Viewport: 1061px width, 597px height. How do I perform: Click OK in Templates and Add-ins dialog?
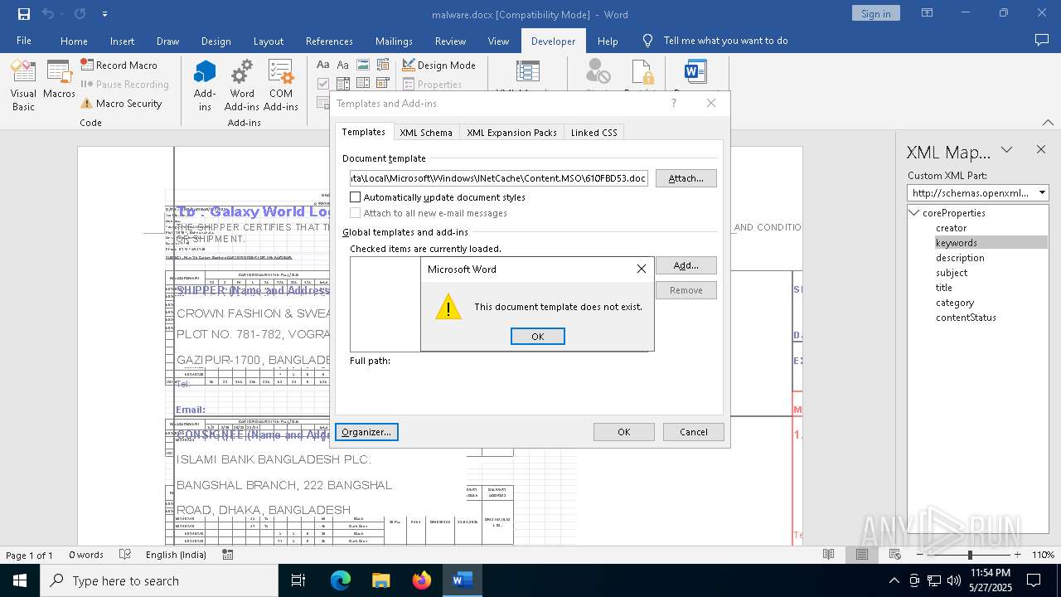coord(624,432)
